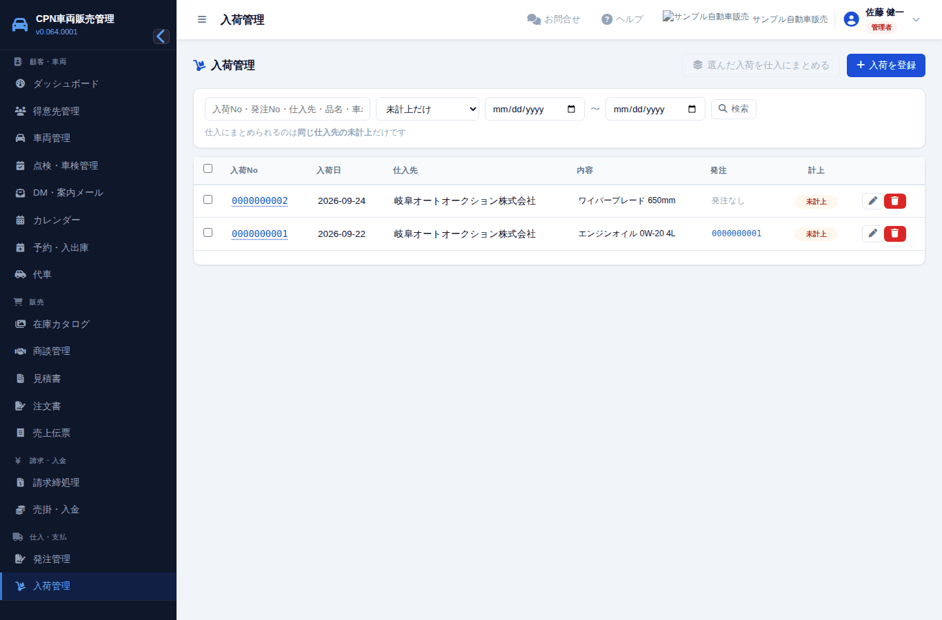Go to 得意先管理 in the sidebar
This screenshot has width=942, height=620.
88,111
